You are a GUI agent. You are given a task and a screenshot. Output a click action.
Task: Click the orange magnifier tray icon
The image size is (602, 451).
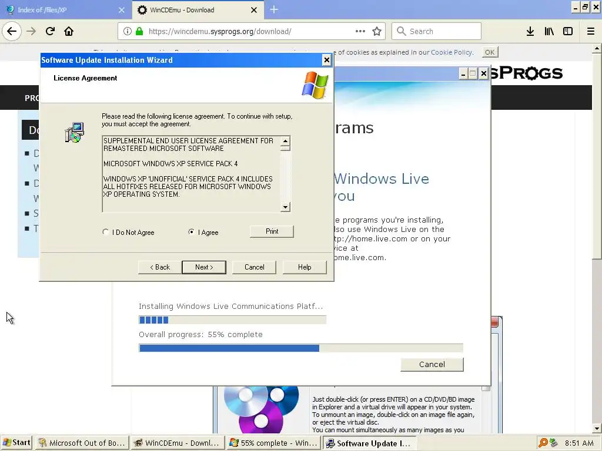click(x=543, y=443)
